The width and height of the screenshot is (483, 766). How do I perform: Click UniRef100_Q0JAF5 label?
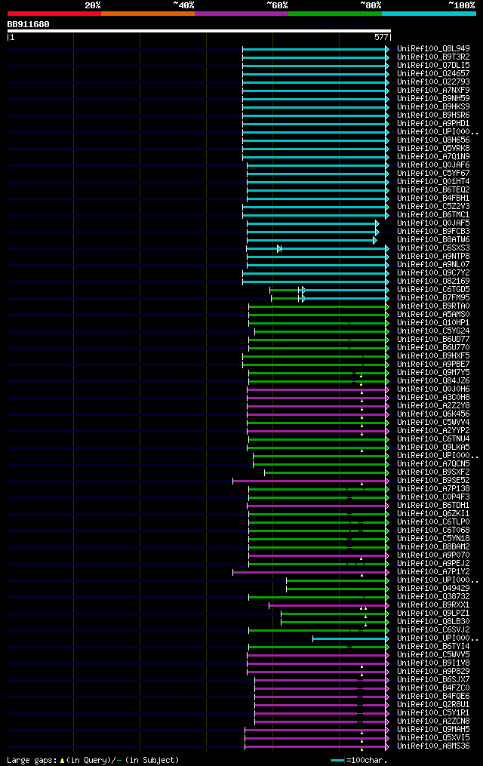coord(433,223)
